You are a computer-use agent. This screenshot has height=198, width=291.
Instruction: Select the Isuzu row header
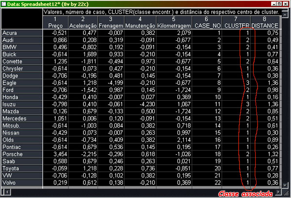[x=22, y=104]
